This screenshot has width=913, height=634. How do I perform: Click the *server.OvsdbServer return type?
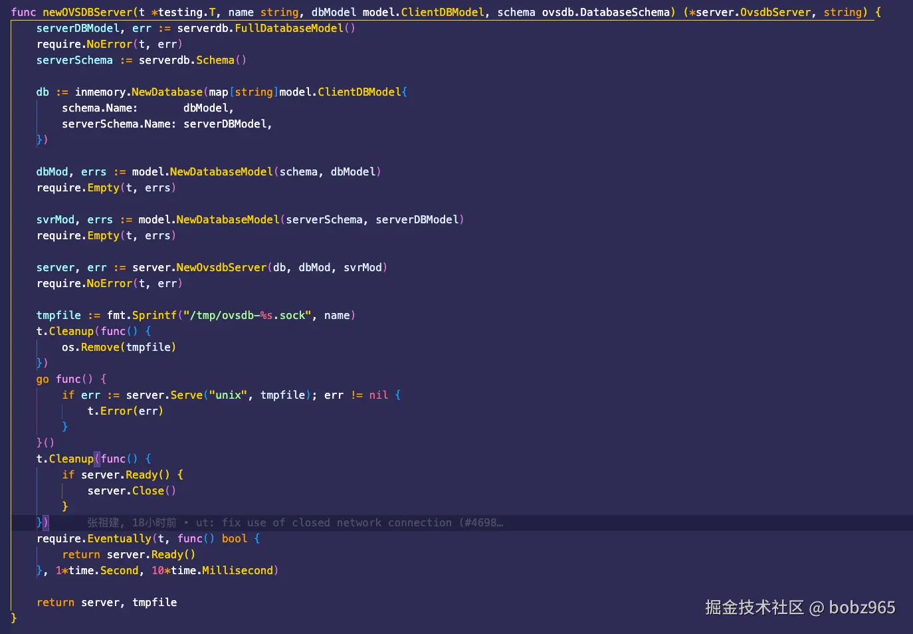[751, 12]
